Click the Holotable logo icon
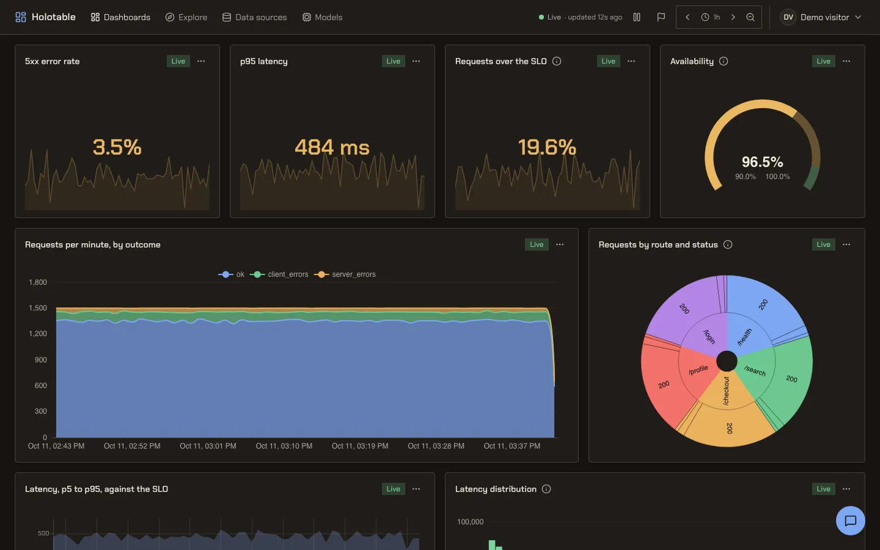The image size is (880, 550). point(21,17)
